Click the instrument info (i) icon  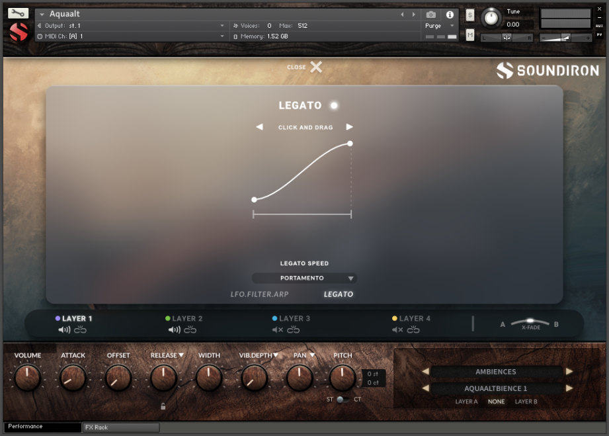449,13
